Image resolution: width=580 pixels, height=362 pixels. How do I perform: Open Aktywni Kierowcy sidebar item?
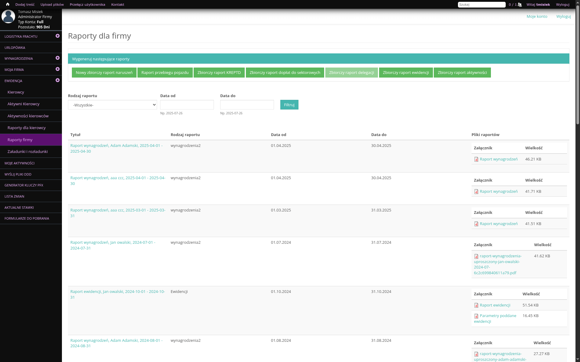pyautogui.click(x=24, y=104)
